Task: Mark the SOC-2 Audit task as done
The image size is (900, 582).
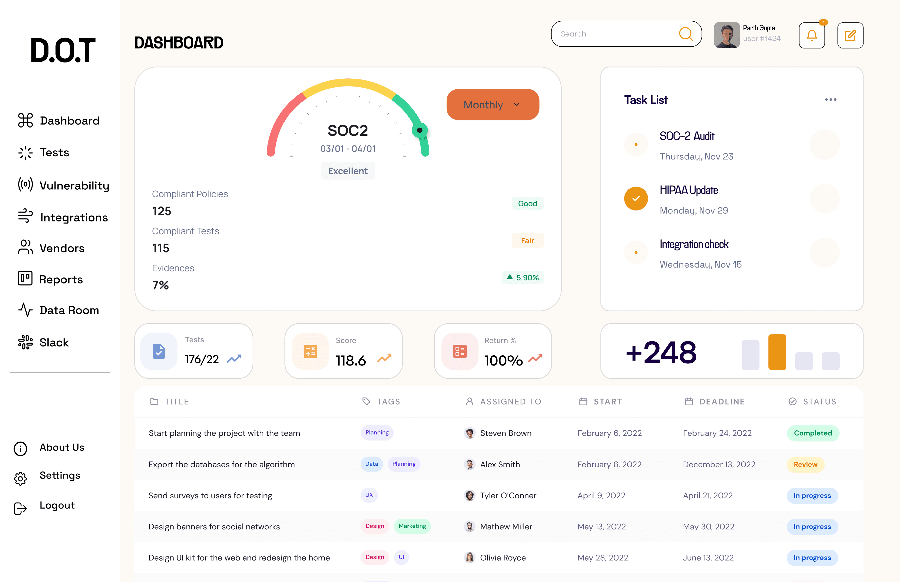Action: pos(636,144)
